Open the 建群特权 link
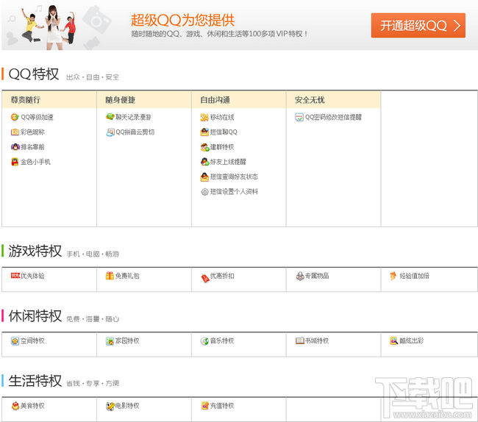The image size is (478, 422). 222,147
